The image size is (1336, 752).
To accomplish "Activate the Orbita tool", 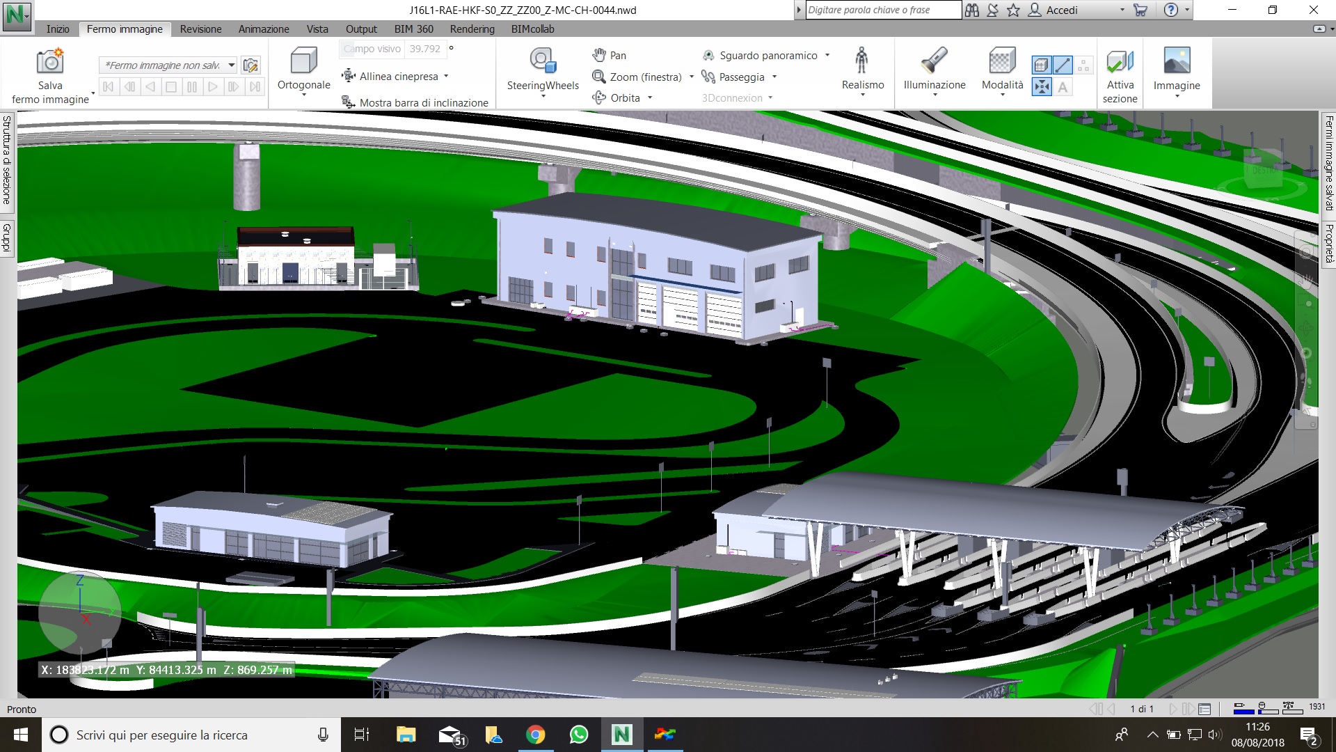I will (617, 98).
